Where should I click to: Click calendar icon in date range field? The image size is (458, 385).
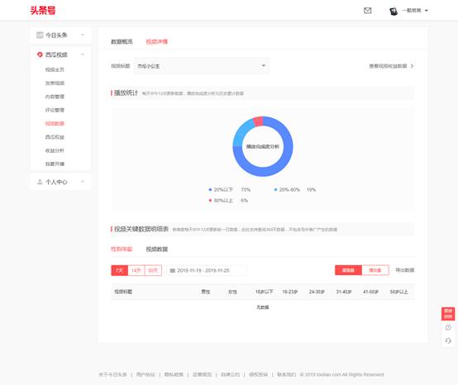point(172,271)
